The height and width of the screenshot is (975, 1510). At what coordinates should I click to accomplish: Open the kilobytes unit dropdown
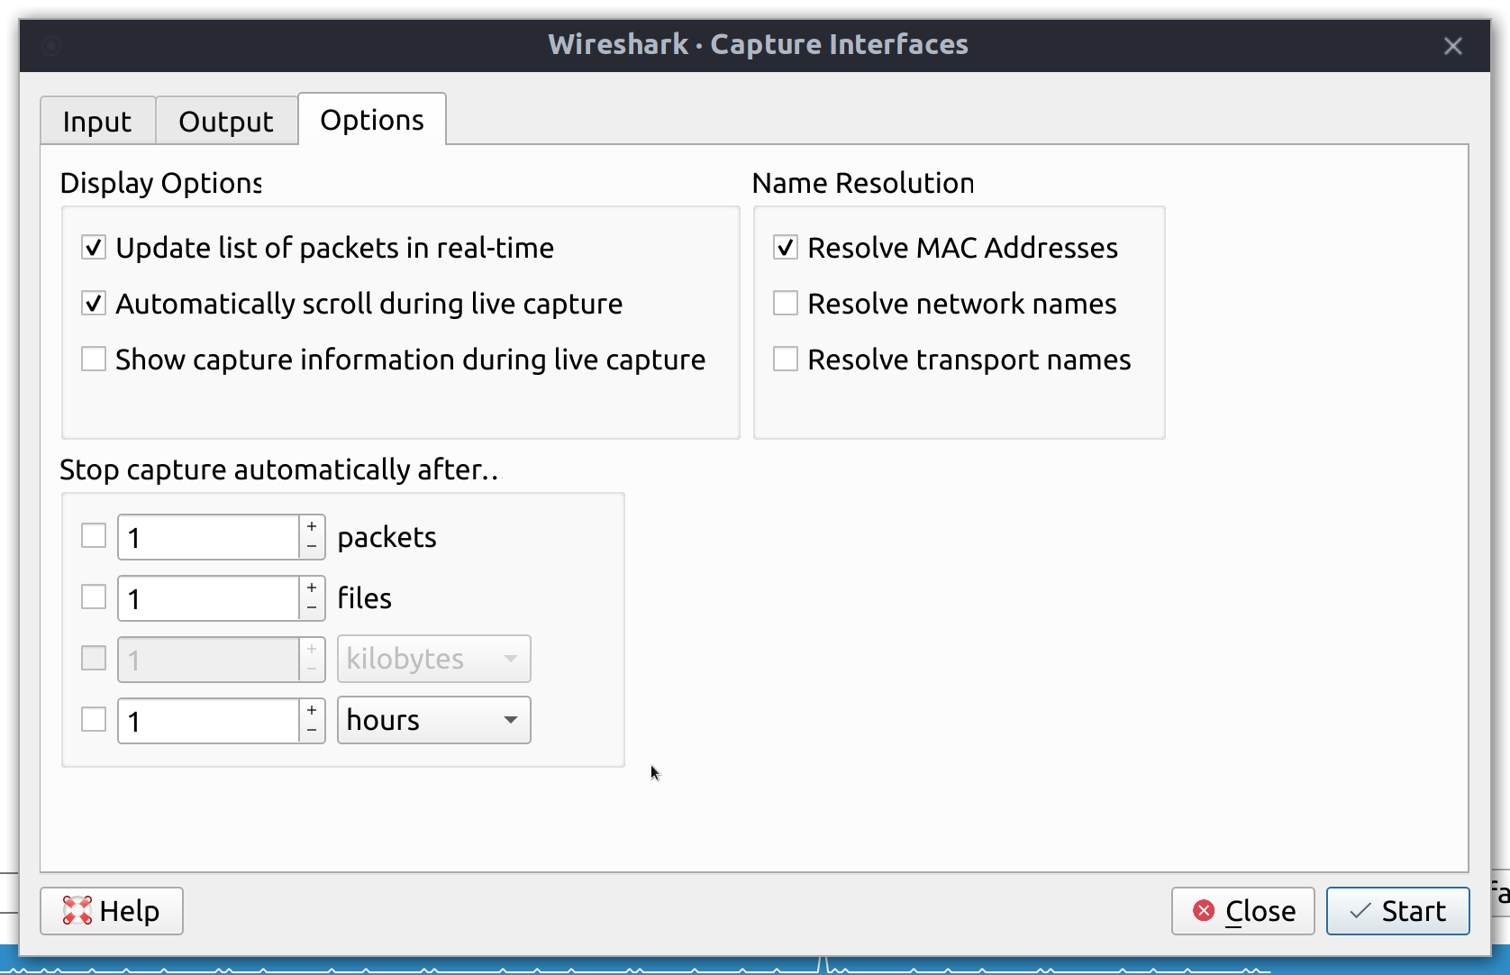(434, 659)
